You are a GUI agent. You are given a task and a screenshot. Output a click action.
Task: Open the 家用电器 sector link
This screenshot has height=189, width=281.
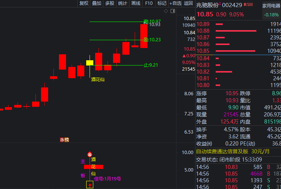[271, 6]
